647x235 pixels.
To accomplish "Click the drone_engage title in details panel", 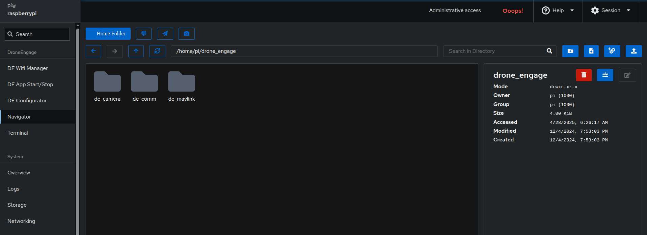I will (x=520, y=75).
